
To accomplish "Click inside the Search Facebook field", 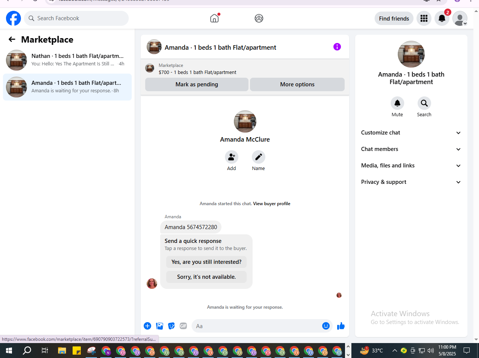I will [76, 18].
